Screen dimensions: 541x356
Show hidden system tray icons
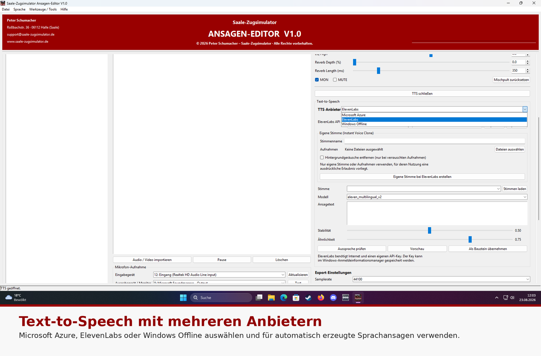(x=496, y=298)
